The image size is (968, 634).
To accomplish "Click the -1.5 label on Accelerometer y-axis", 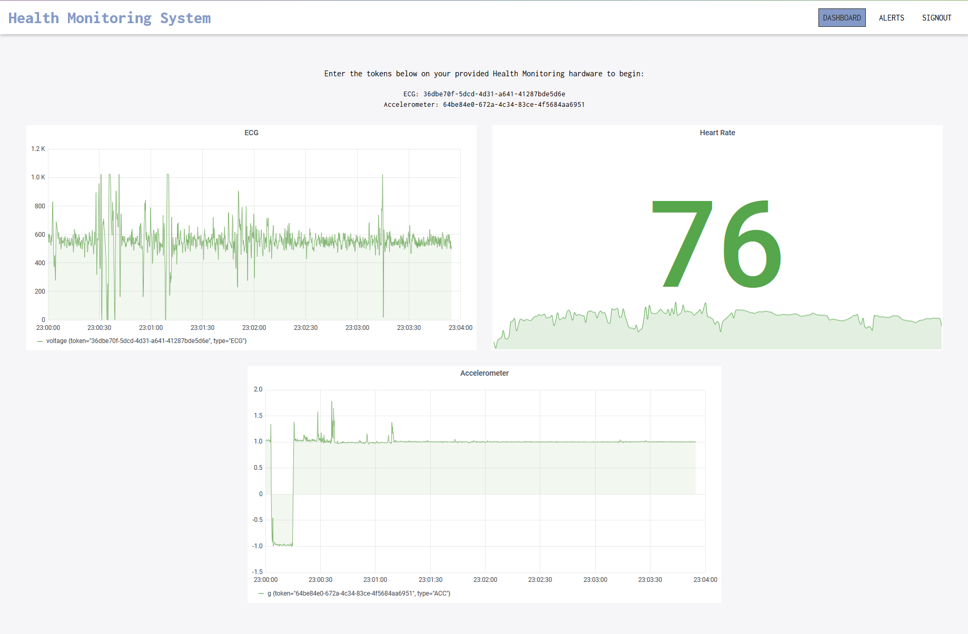I will 257,572.
